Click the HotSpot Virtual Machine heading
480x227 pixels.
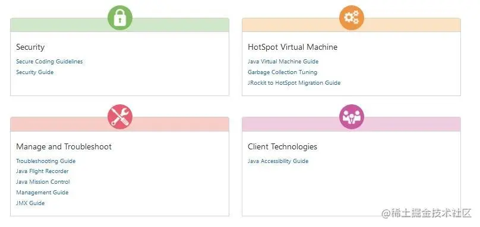coord(293,47)
